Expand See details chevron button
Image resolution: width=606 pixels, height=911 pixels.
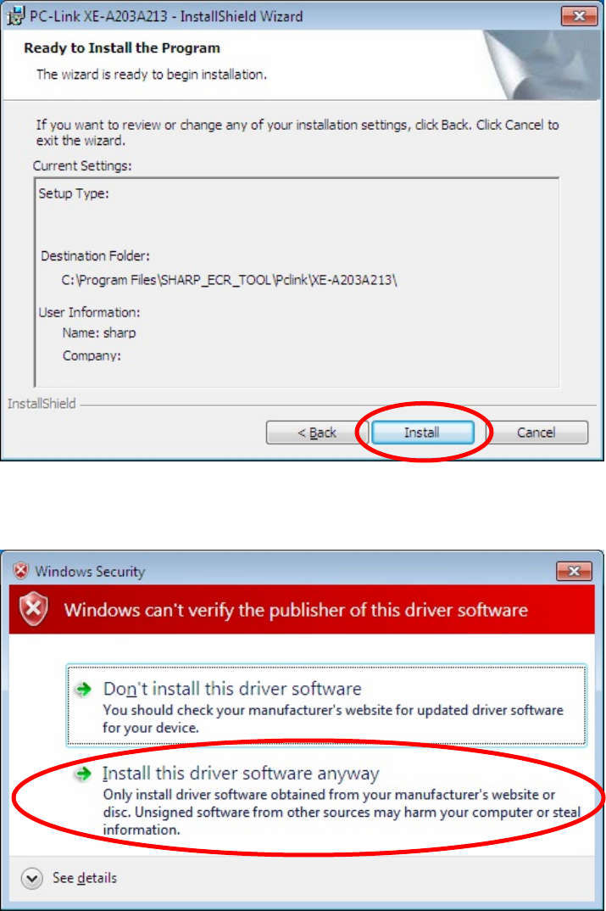tap(32, 878)
